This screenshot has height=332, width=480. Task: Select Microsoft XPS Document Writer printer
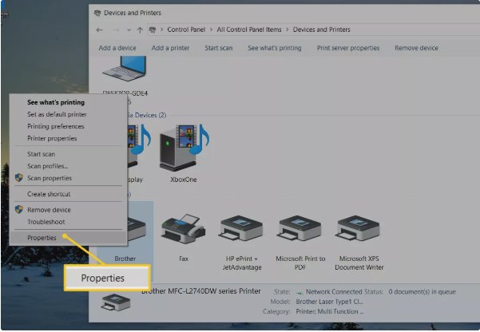pyautogui.click(x=359, y=229)
